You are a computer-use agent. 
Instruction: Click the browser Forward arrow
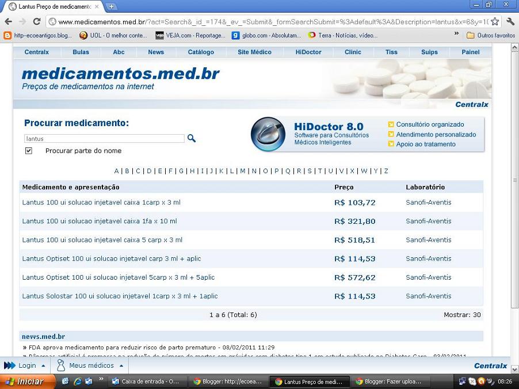(22, 22)
